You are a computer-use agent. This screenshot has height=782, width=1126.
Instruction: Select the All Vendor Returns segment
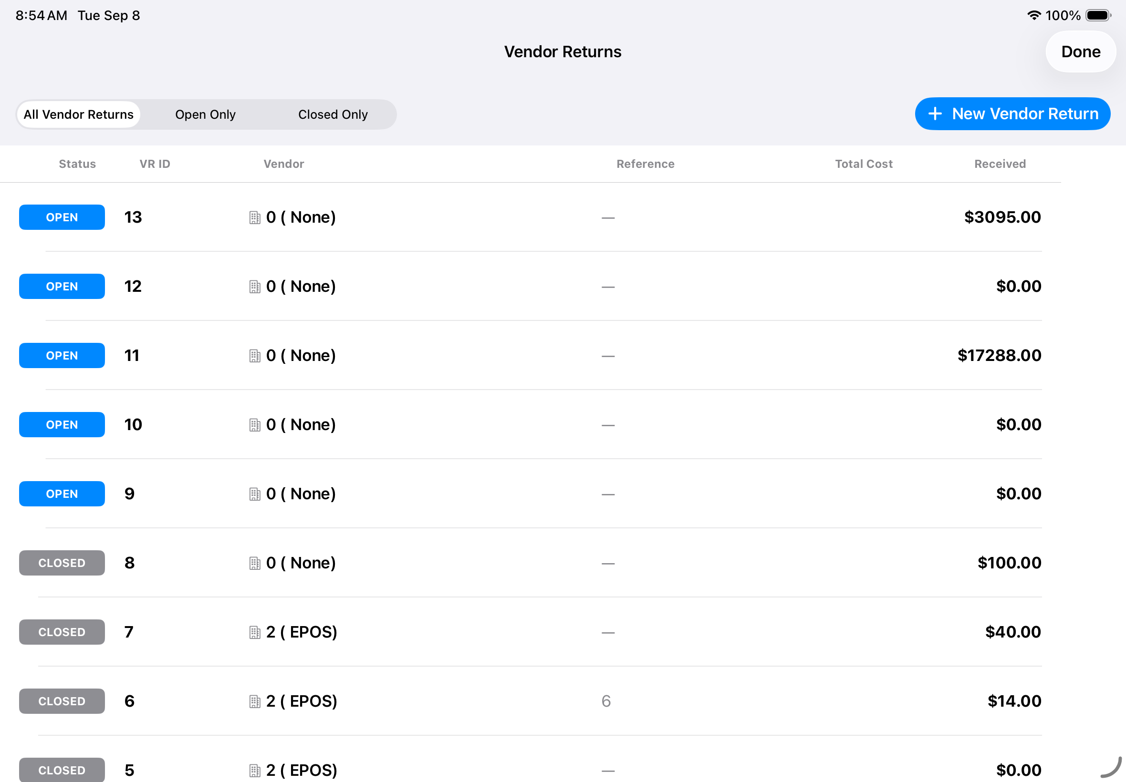click(x=78, y=114)
